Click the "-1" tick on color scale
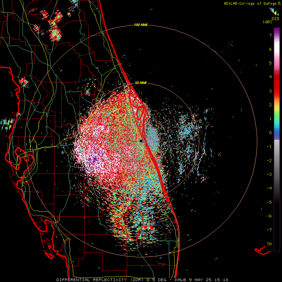The image size is (282, 282). 269,147
